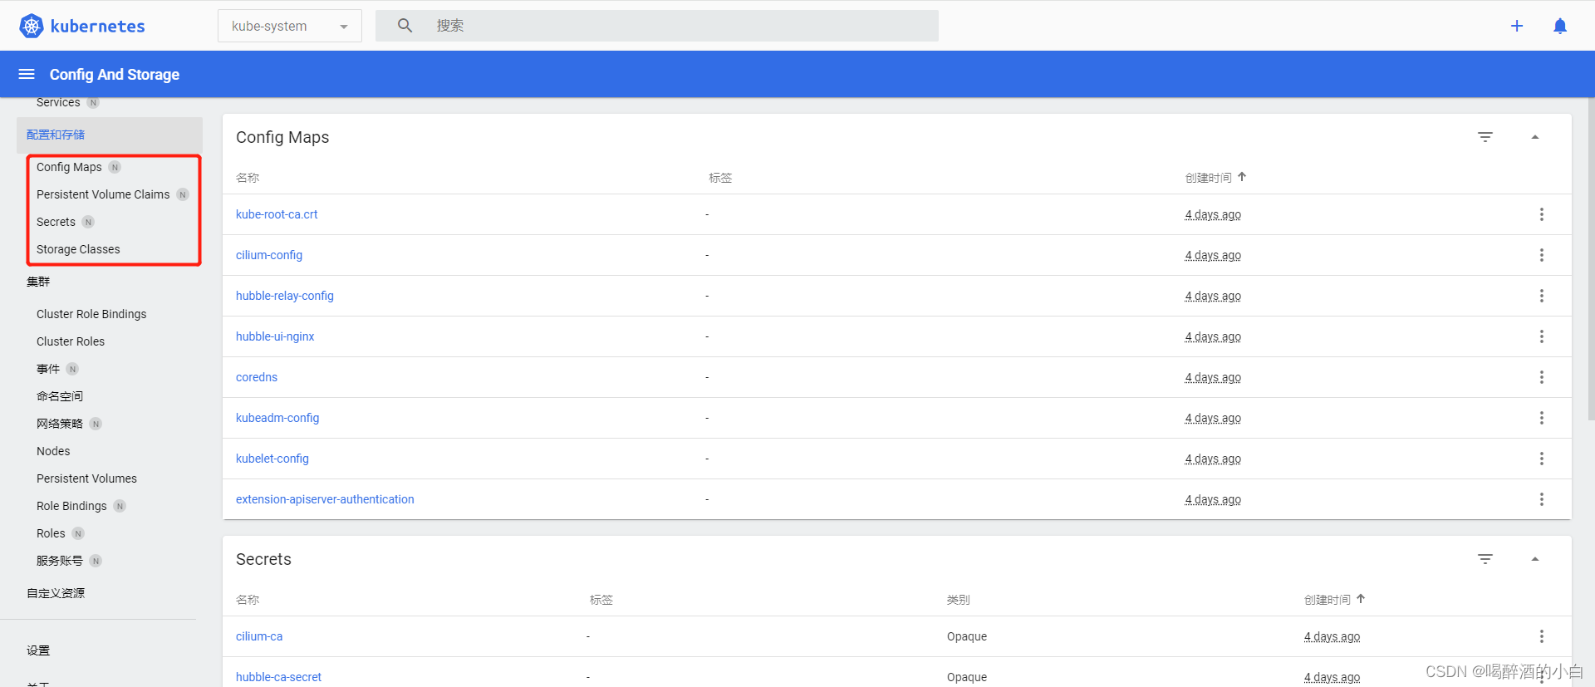Open the hubble-ca-secret secret

coord(278,677)
